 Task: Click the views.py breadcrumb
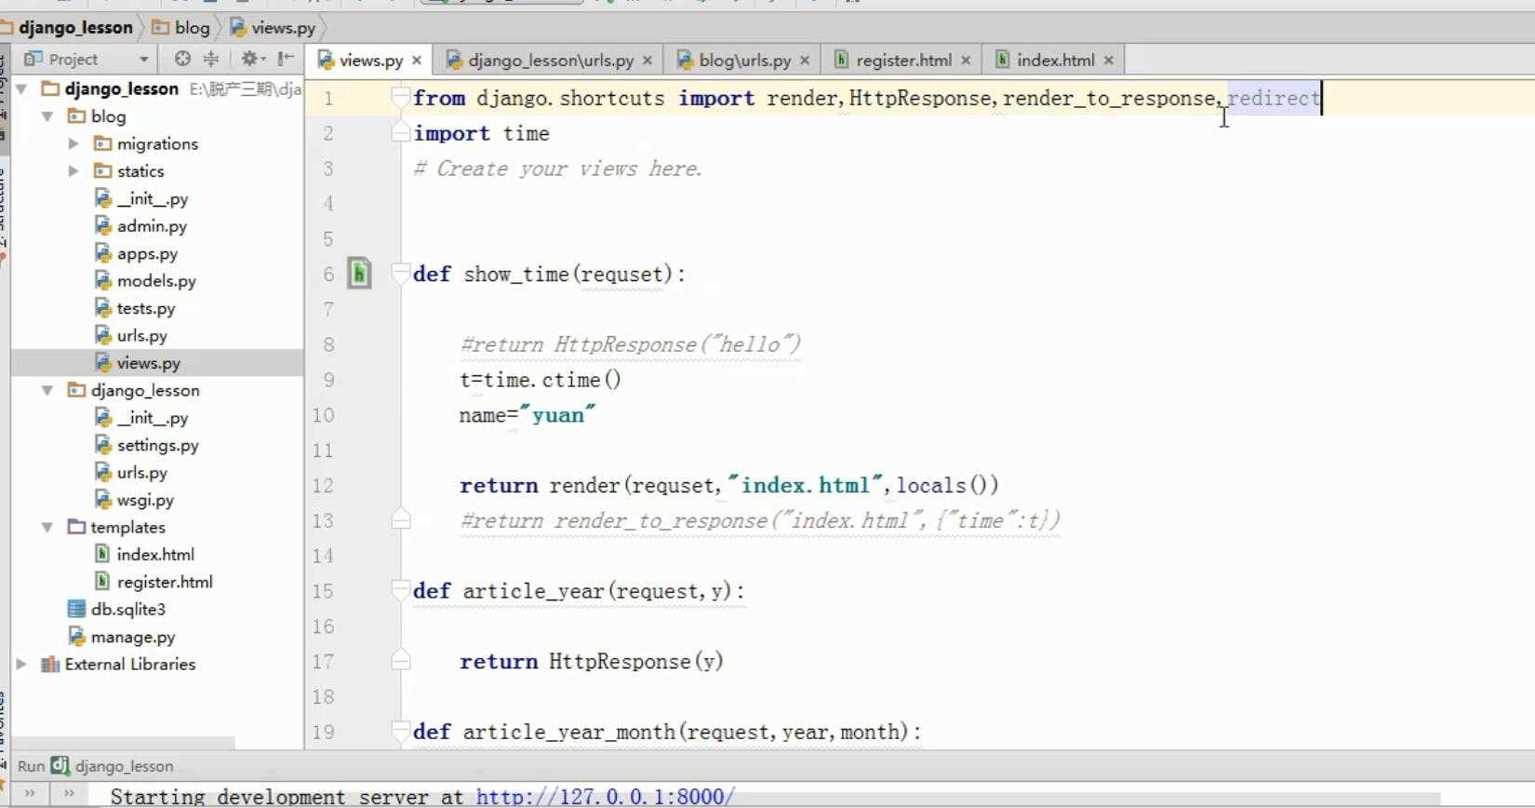pos(274,28)
